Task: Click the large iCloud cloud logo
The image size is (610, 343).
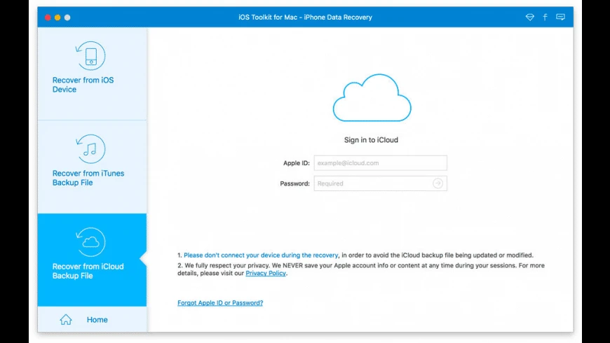Action: tap(372, 98)
